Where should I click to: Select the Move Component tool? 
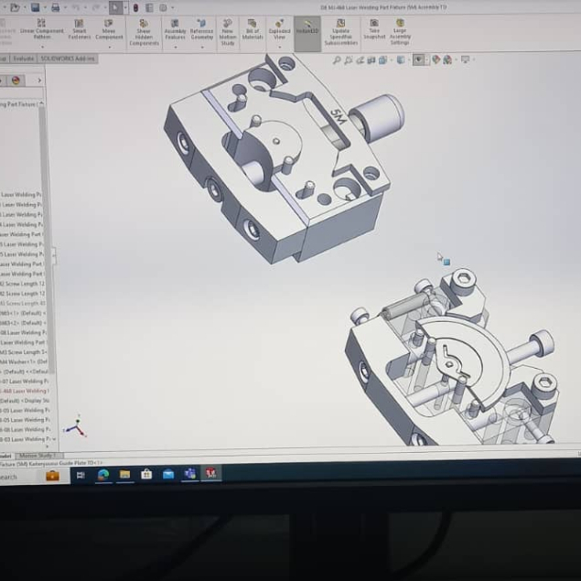point(109,28)
